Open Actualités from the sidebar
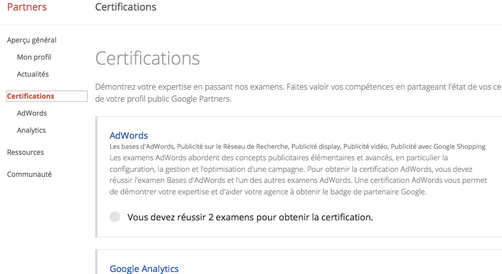Screen dimensions: 502x274 click(33, 74)
